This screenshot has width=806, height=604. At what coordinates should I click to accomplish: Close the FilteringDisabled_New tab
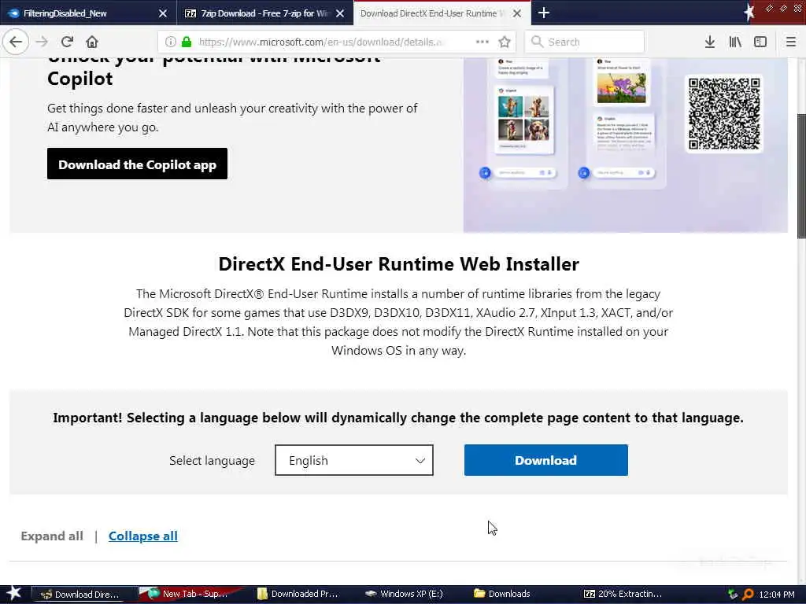pos(162,13)
